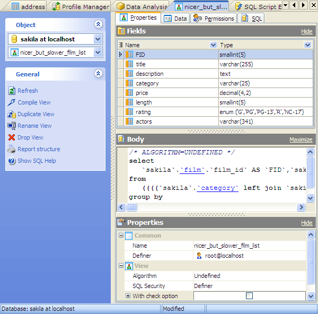This screenshot has height=314, width=318.
Task: Click the Show SQL Help question icon
Action: pyautogui.click(x=12, y=161)
